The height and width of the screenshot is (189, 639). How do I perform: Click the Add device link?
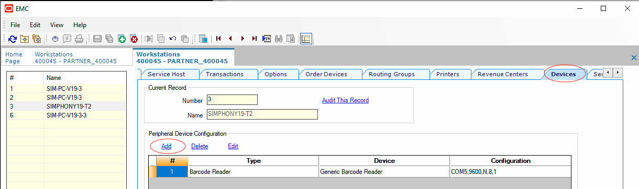[166, 146]
